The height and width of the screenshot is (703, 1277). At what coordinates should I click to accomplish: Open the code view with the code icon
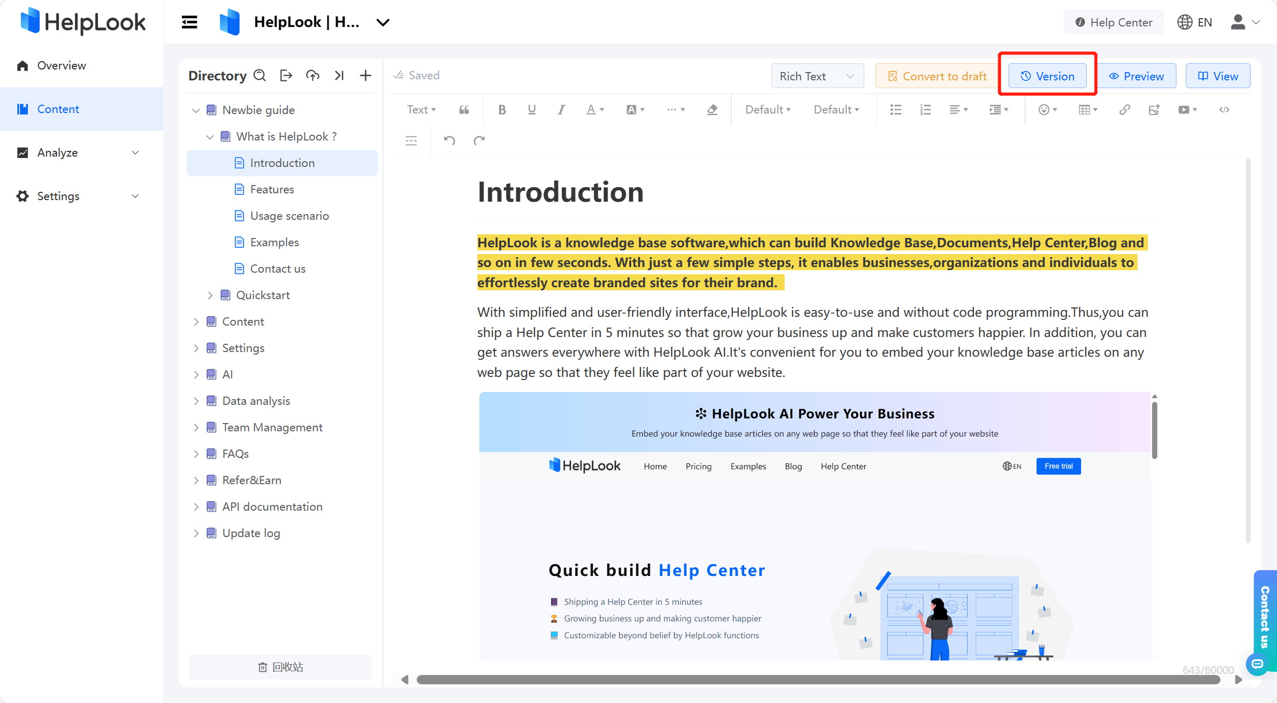tap(1225, 109)
